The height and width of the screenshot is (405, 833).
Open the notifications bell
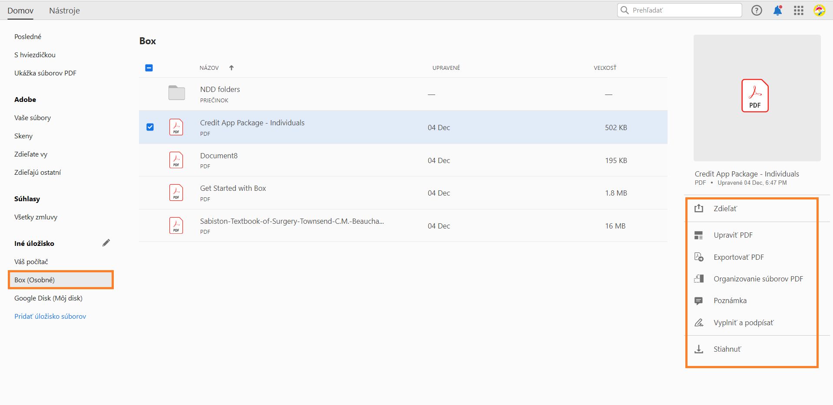click(778, 10)
